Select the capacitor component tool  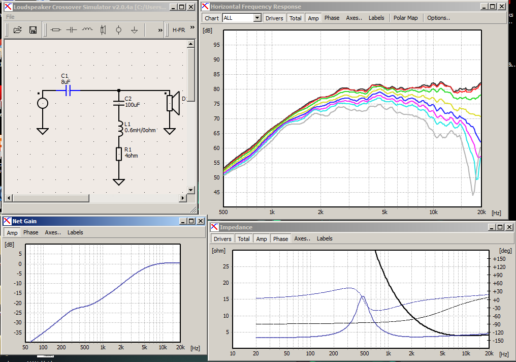point(72,30)
